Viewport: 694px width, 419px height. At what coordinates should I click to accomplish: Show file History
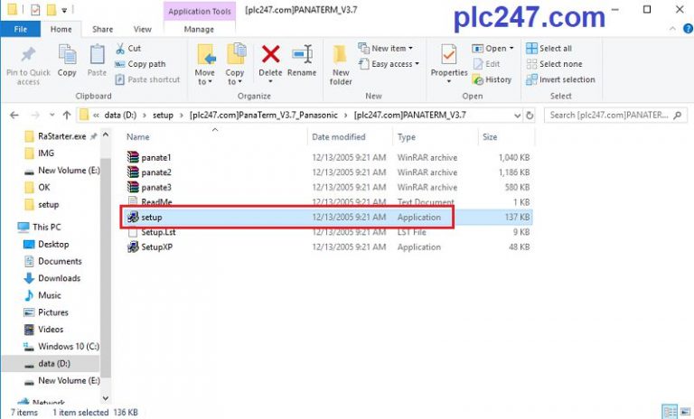click(492, 79)
